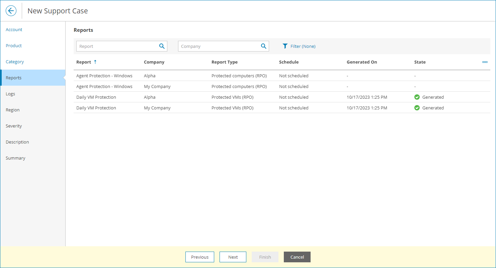496x268 pixels.
Task: Open the column chooser three-squares icon
Action: [x=485, y=62]
